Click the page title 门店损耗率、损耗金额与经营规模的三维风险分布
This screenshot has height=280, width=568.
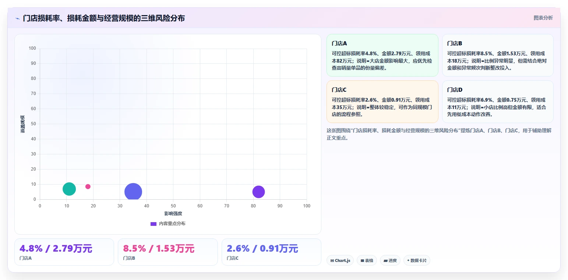tap(104, 18)
